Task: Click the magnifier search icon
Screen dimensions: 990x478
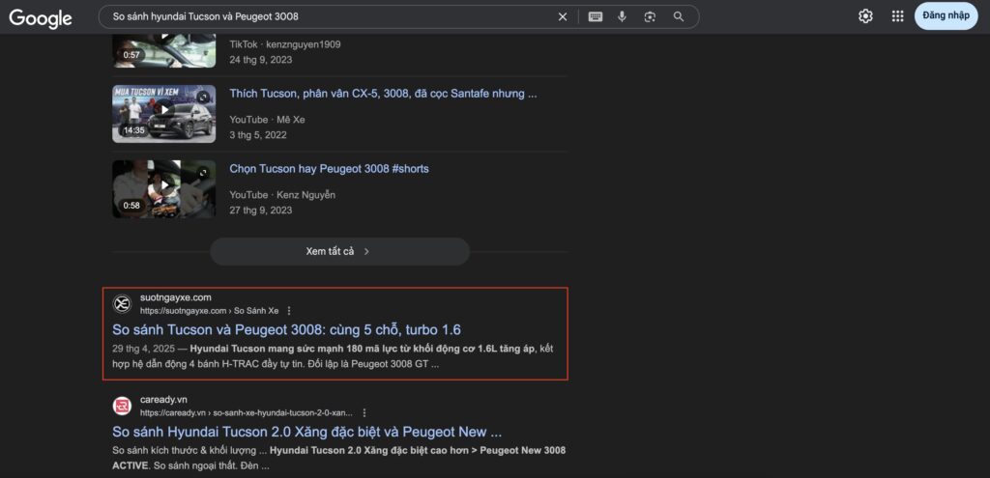Action: coord(679,17)
